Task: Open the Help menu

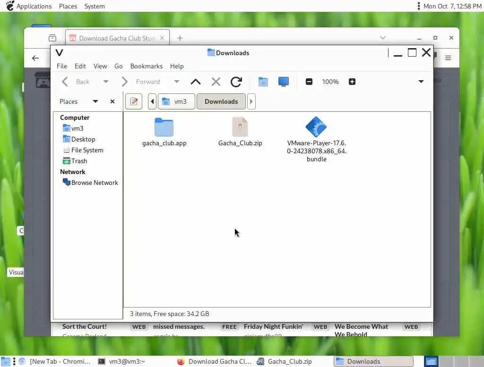Action: [x=177, y=66]
